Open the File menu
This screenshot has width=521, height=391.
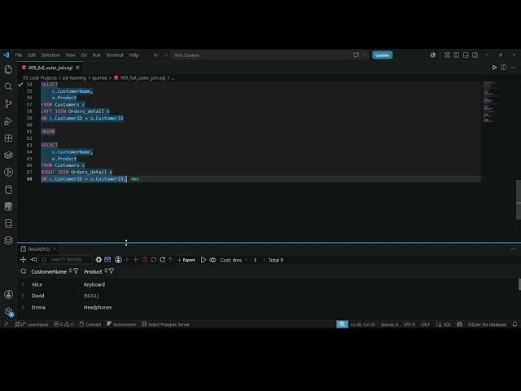point(19,55)
